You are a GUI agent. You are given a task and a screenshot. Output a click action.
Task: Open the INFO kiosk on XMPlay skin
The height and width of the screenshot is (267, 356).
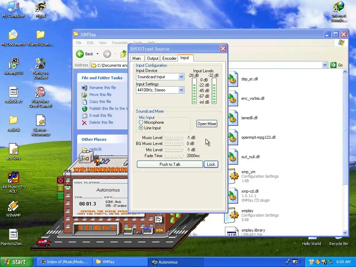[128, 230]
